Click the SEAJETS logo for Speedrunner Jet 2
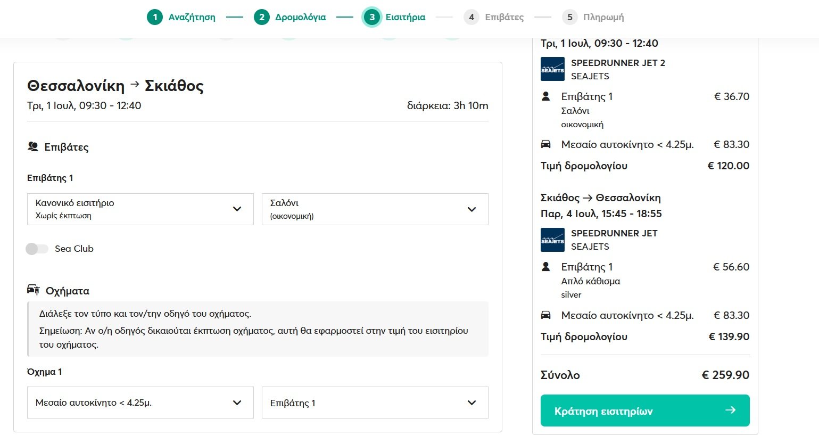 [x=552, y=69]
